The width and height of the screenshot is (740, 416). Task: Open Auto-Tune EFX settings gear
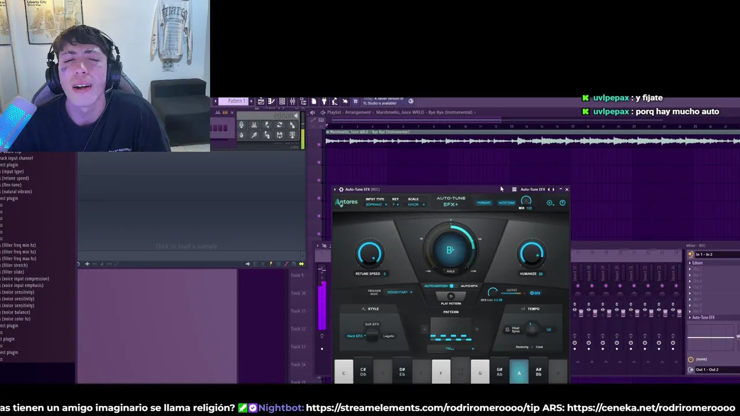pyautogui.click(x=550, y=203)
